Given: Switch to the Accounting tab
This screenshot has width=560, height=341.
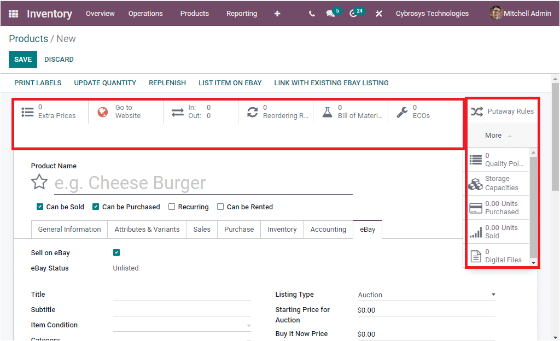Looking at the screenshot, I should 328,229.
